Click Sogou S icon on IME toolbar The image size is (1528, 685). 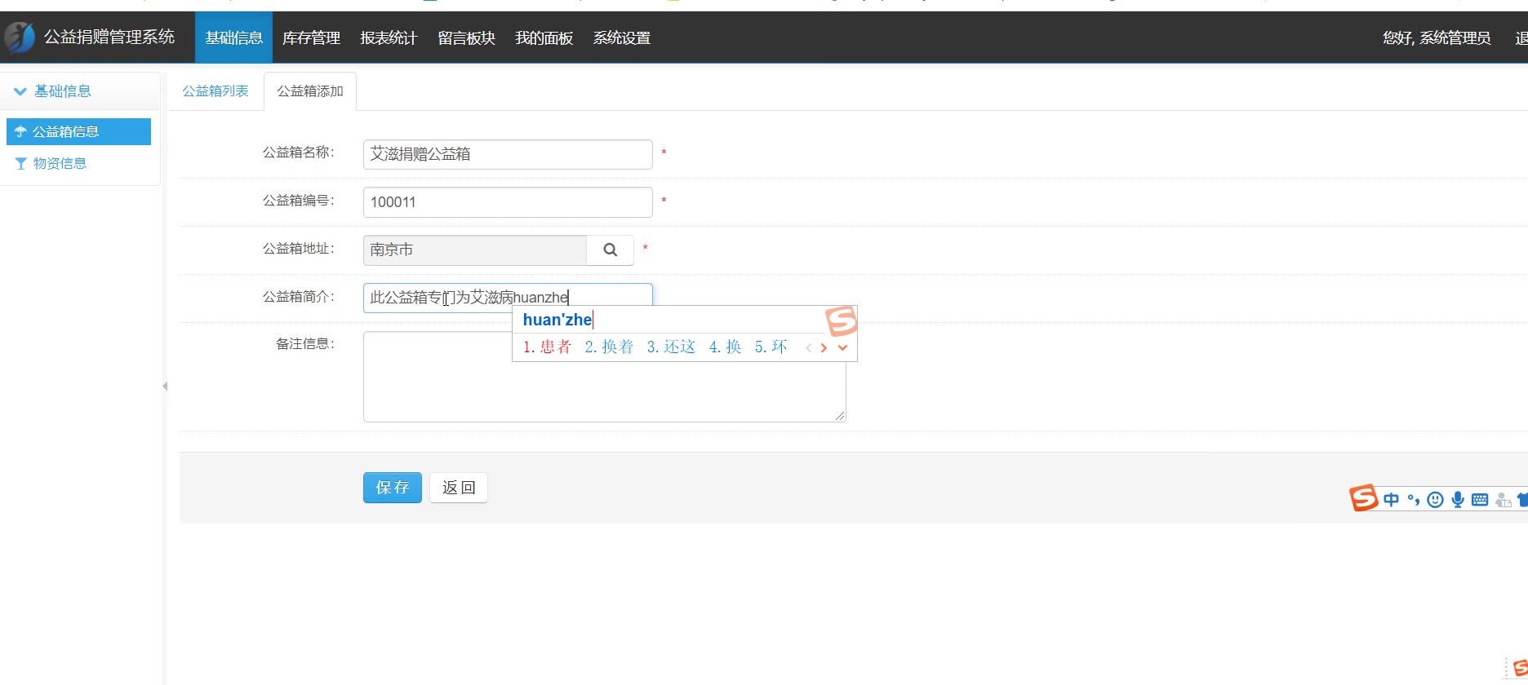pos(1363,497)
